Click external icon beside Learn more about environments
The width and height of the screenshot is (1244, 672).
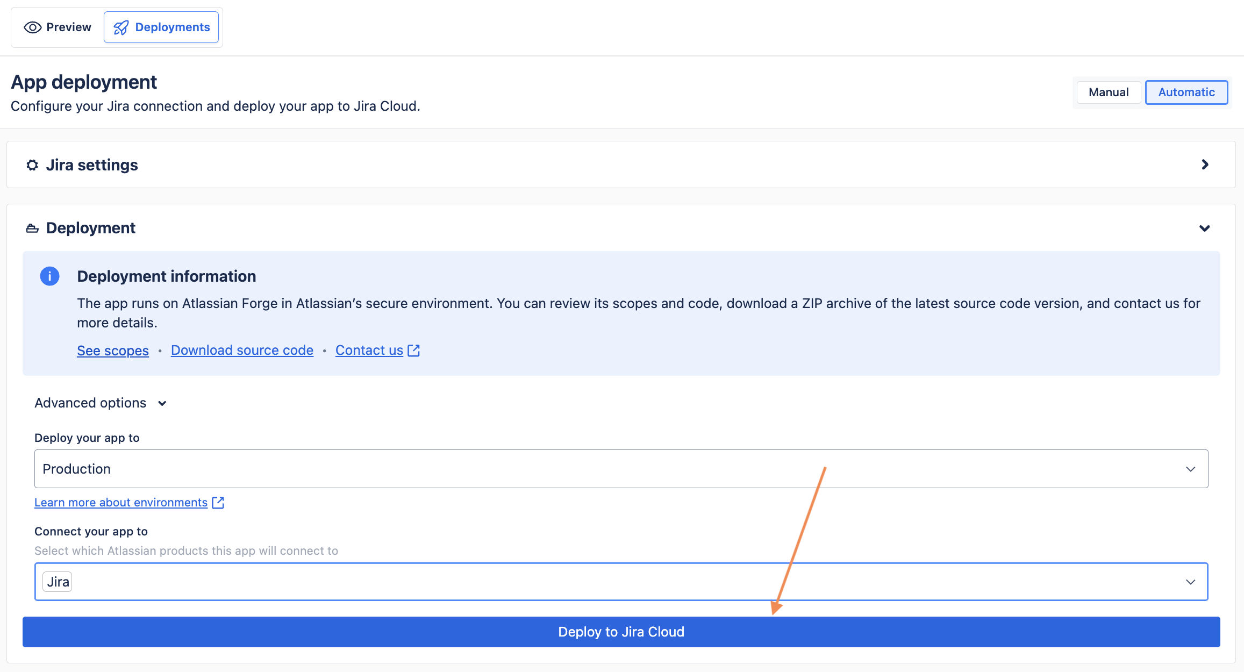218,503
